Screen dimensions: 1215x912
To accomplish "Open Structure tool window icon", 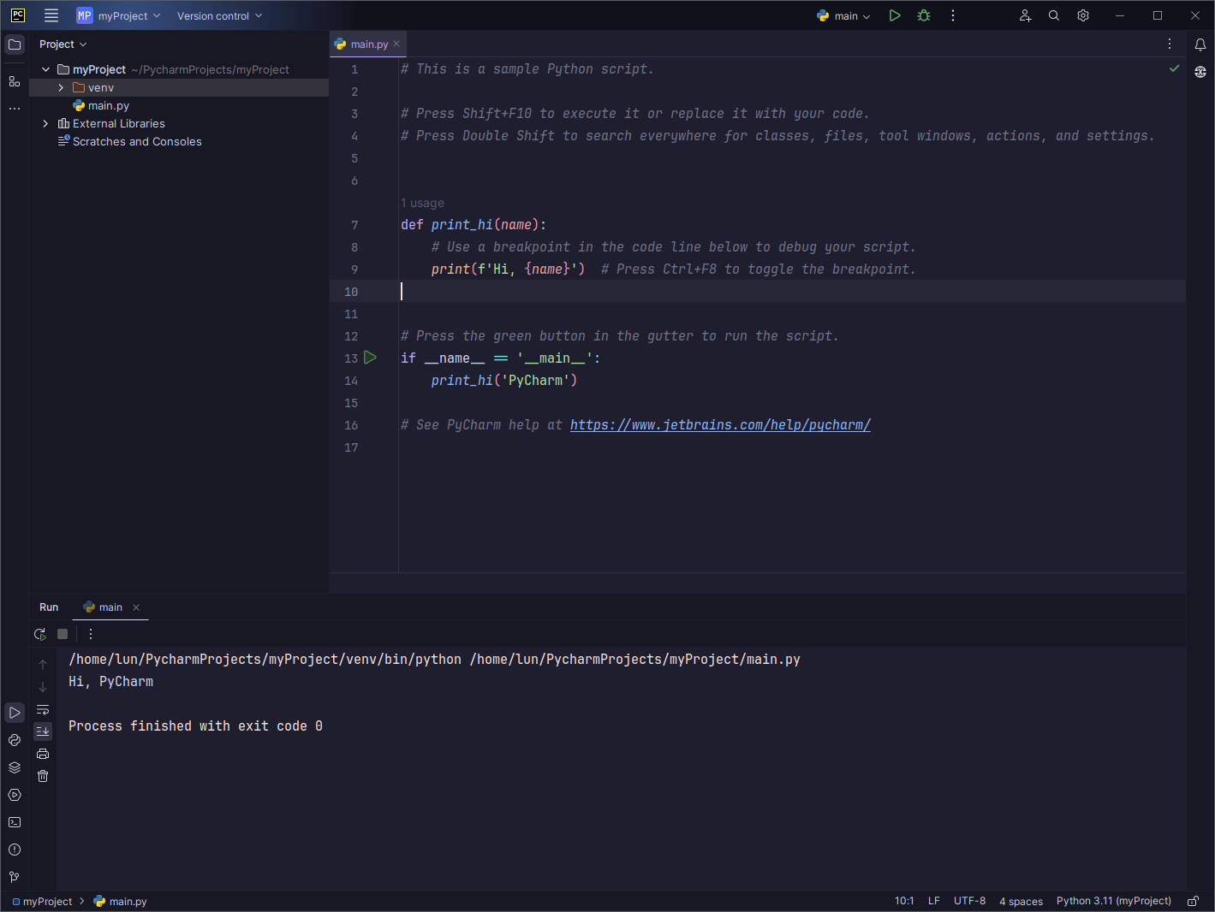I will [15, 81].
